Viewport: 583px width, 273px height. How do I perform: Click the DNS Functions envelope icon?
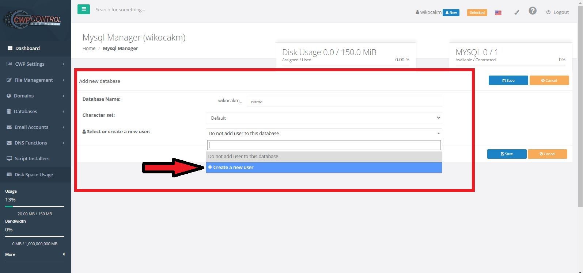[9, 143]
